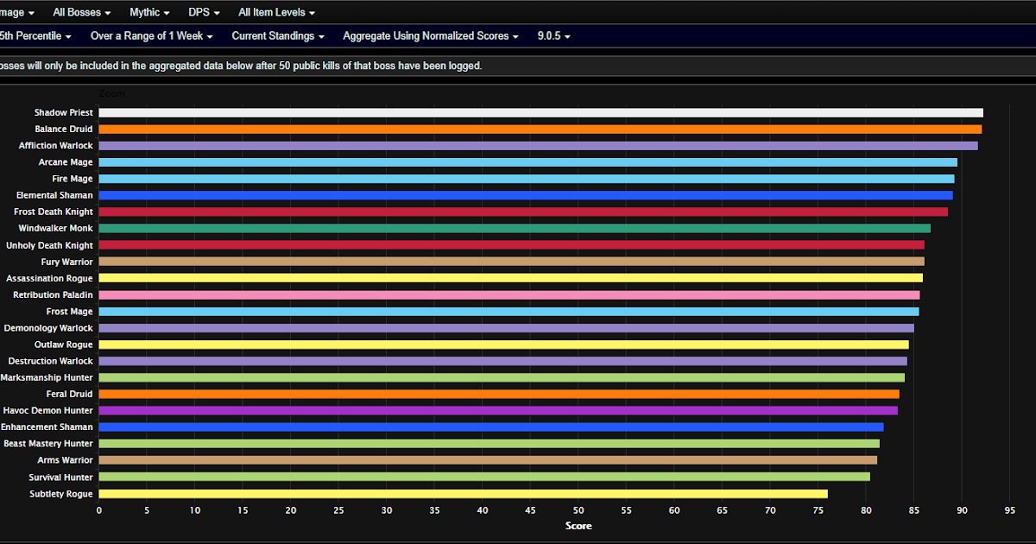
Task: Click the Elemental Shaman label
Action: 54,195
